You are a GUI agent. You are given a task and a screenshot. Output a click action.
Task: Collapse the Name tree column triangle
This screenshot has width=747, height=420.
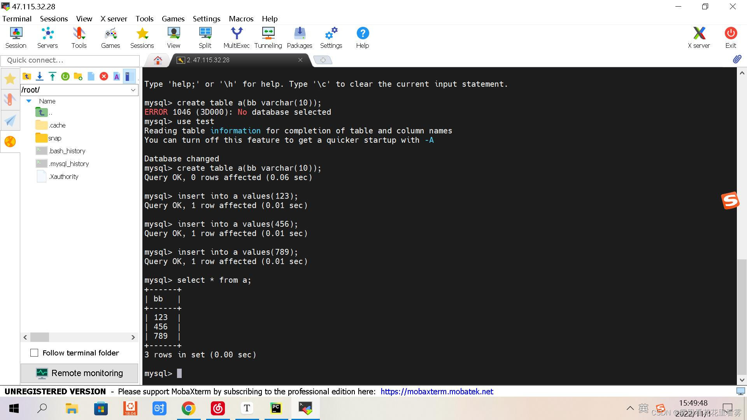[x=29, y=101]
